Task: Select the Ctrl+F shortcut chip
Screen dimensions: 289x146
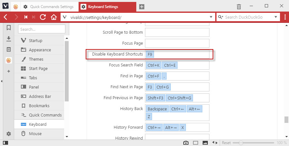Action: [x=153, y=76]
